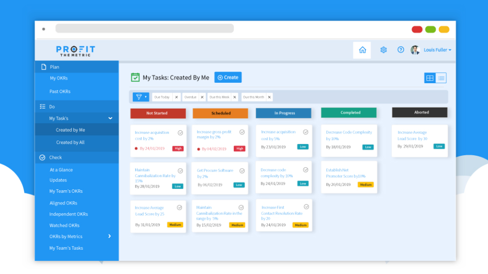
Task: Open At a Glance in the sidebar
Action: [x=62, y=170]
